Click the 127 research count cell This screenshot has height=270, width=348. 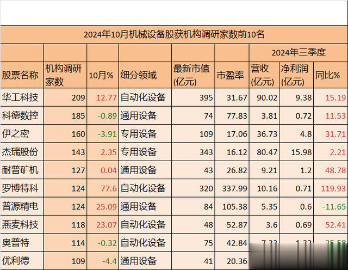tap(65, 170)
